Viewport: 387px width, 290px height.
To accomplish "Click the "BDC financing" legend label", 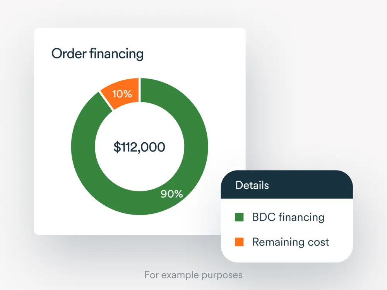I will click(288, 217).
